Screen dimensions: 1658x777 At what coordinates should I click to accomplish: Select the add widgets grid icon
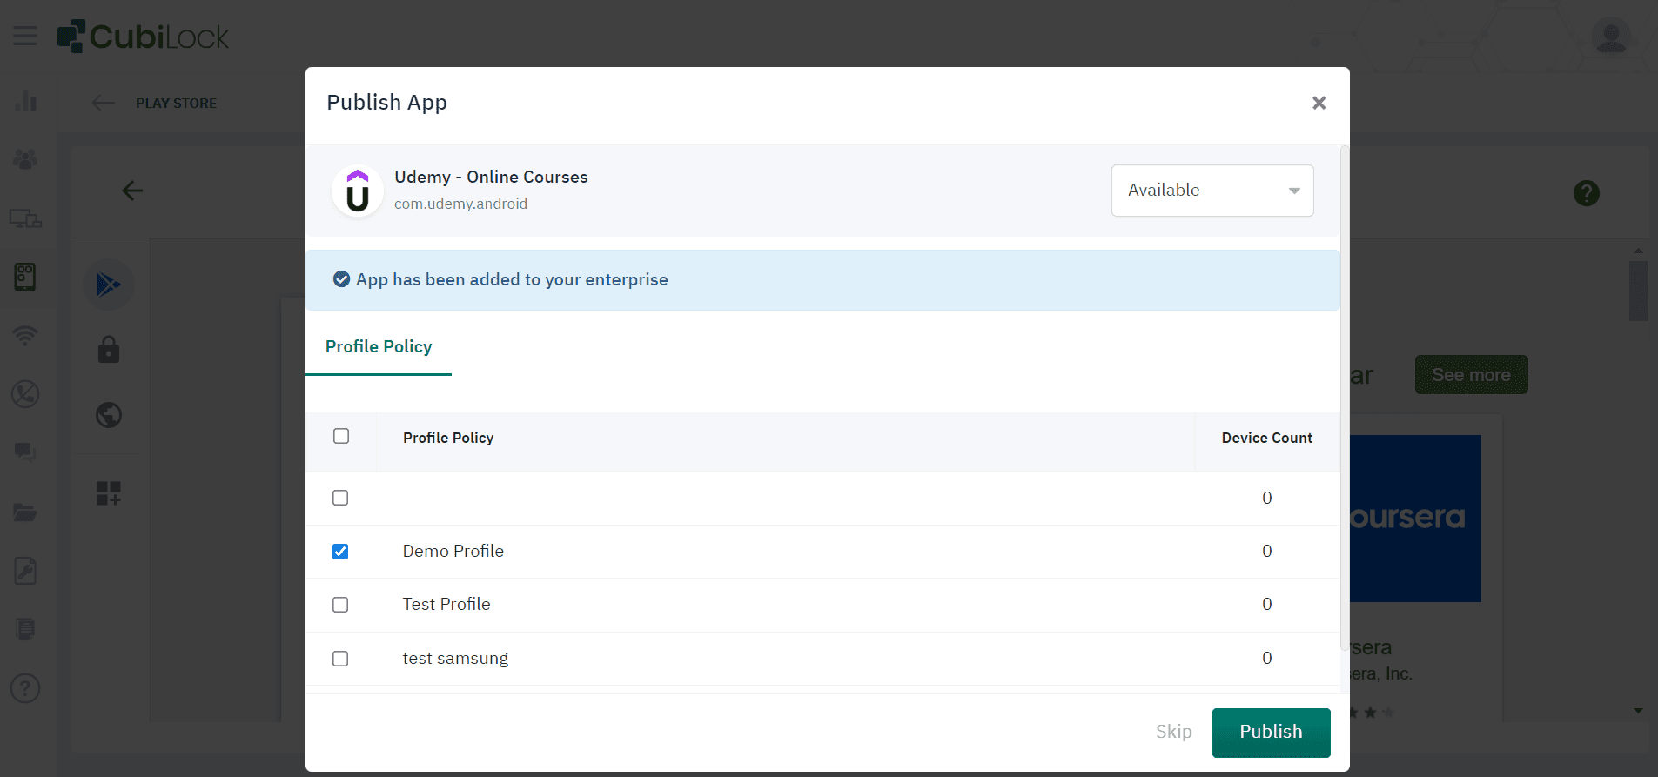click(x=109, y=493)
